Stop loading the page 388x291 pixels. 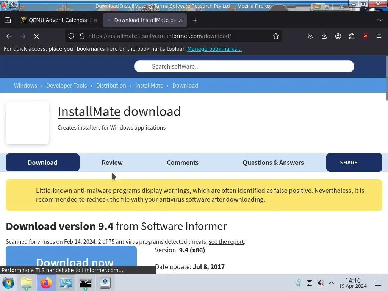pos(36,36)
